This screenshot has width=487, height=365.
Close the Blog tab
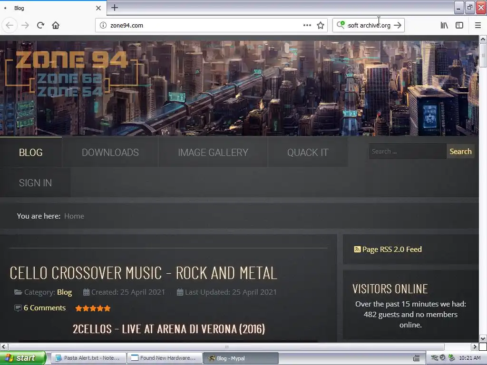pos(98,8)
